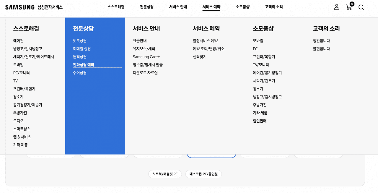Open 전문상담 in the top navigation bar
378x193 pixels.
pyautogui.click(x=147, y=7)
